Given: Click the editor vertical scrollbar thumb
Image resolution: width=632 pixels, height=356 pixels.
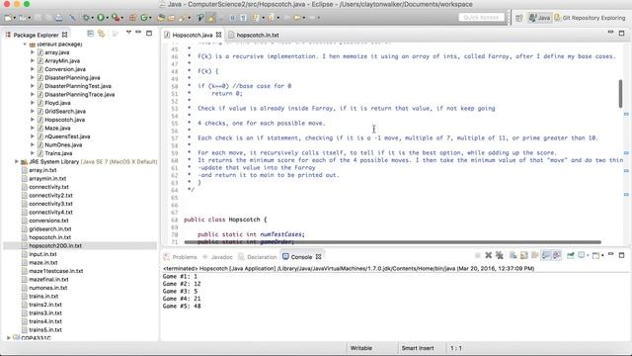Looking at the screenshot, I should point(620,94).
